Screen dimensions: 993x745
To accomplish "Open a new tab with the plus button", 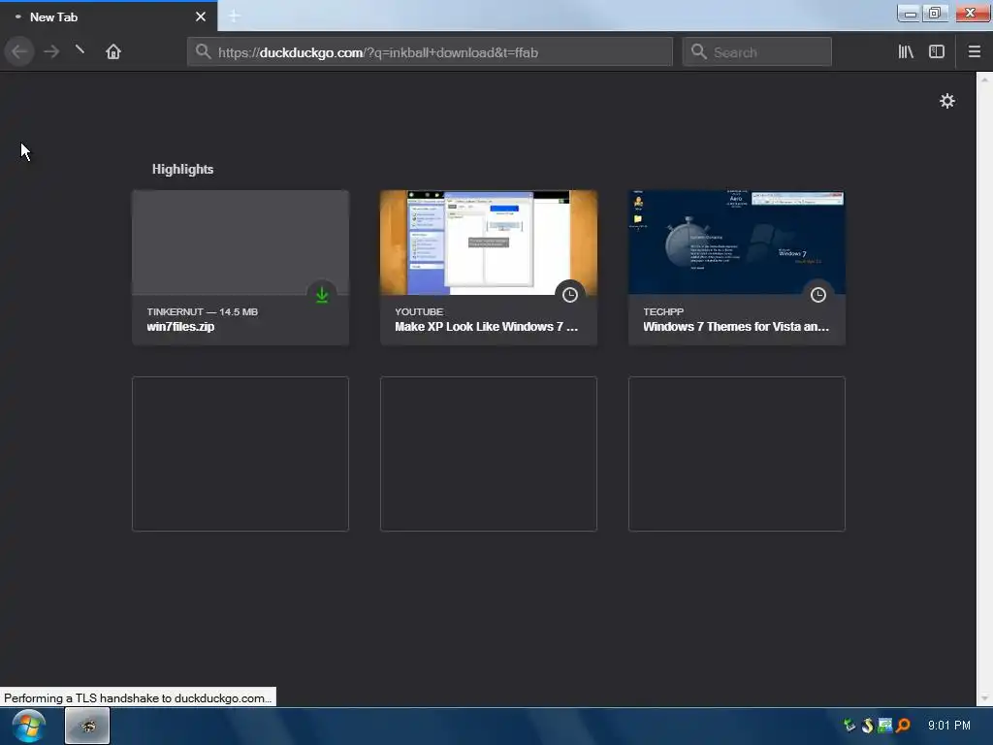I will coord(234,16).
